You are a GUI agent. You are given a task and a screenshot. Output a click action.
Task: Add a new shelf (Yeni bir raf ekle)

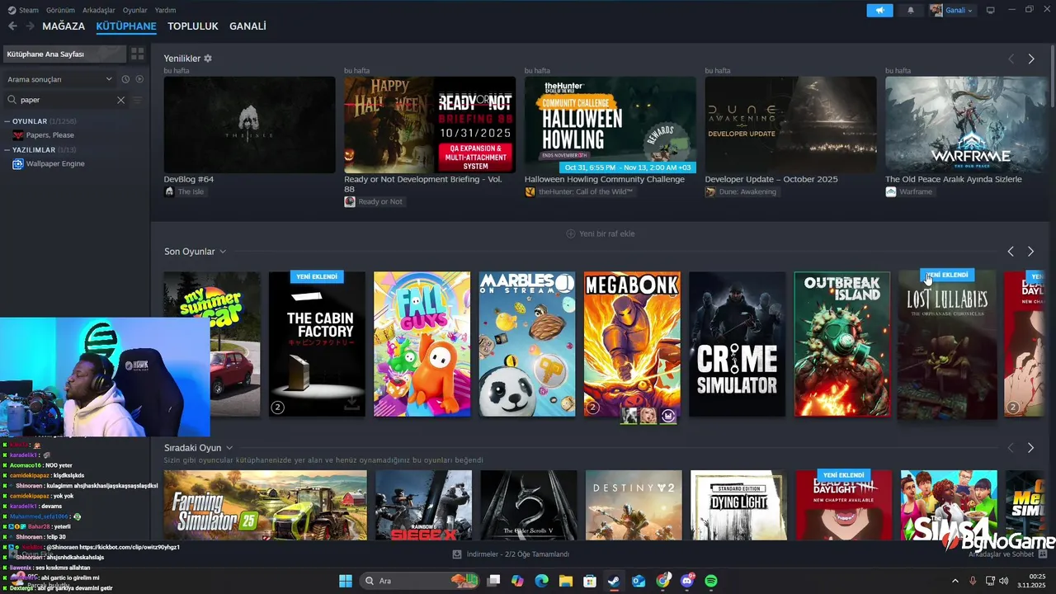[601, 233]
